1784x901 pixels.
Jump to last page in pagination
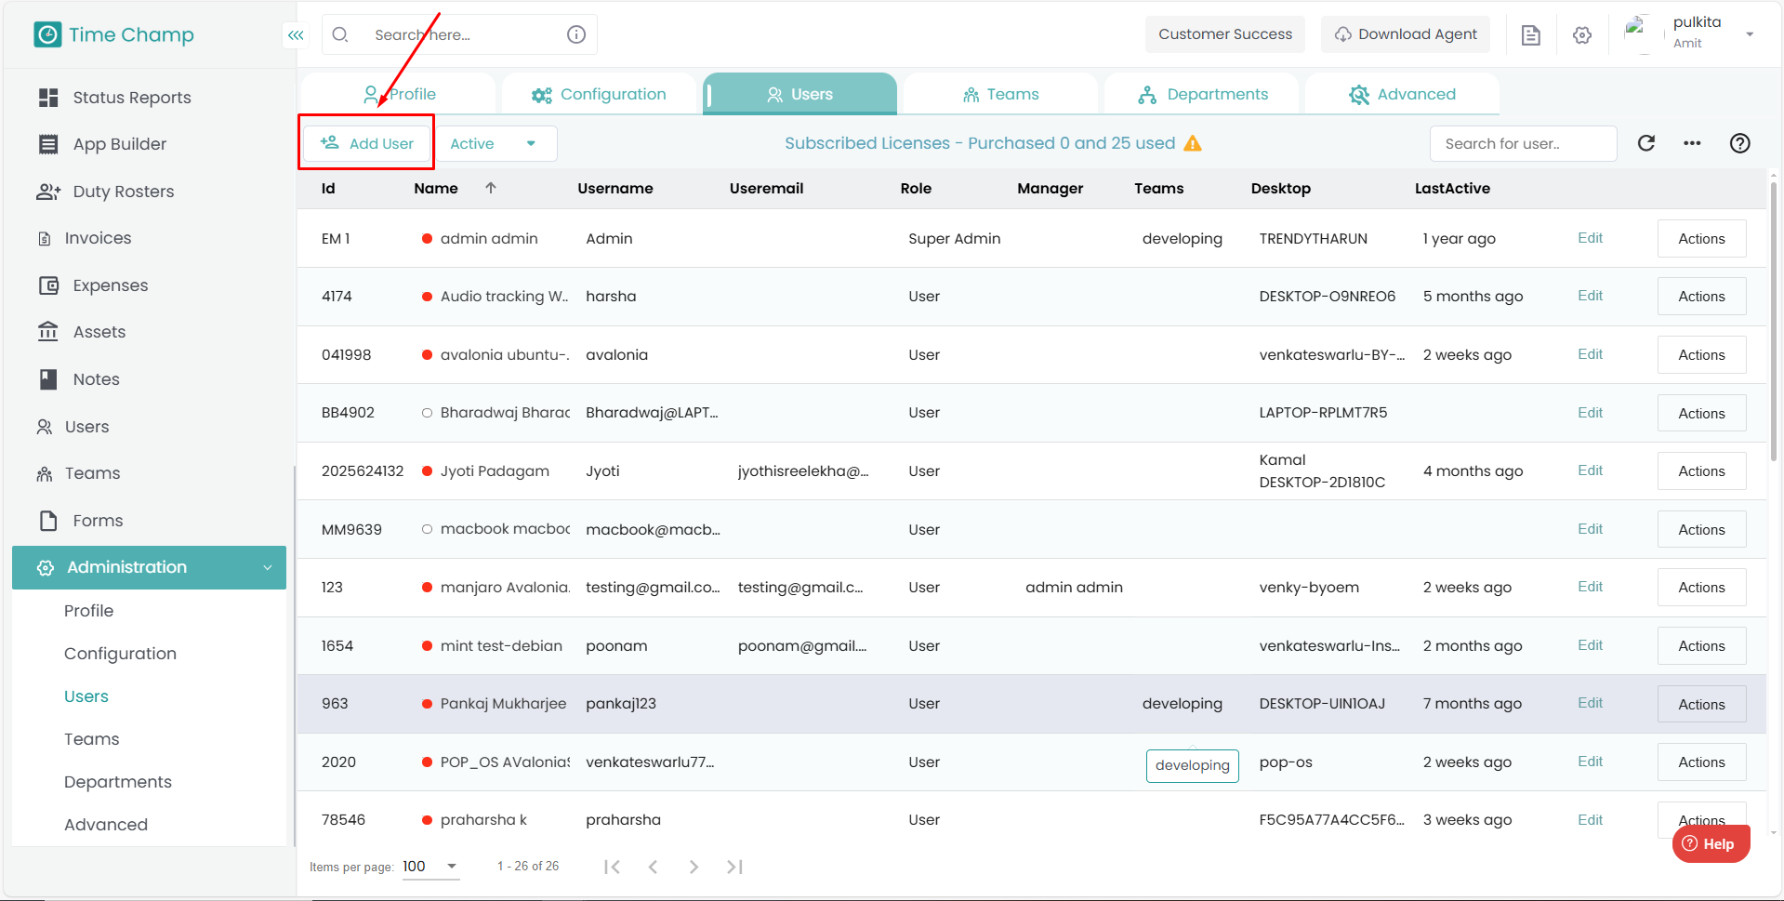click(734, 867)
